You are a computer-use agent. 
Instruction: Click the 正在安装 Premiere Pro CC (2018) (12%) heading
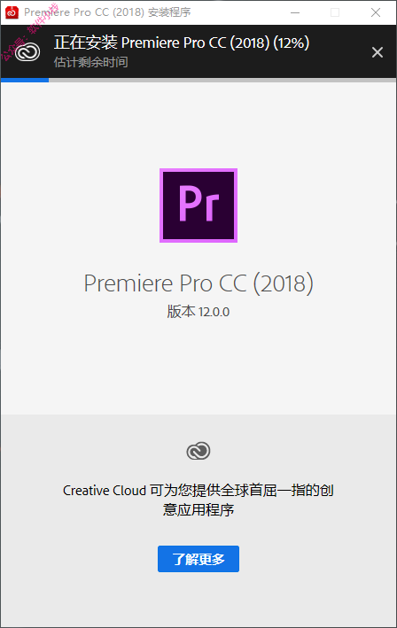[182, 43]
